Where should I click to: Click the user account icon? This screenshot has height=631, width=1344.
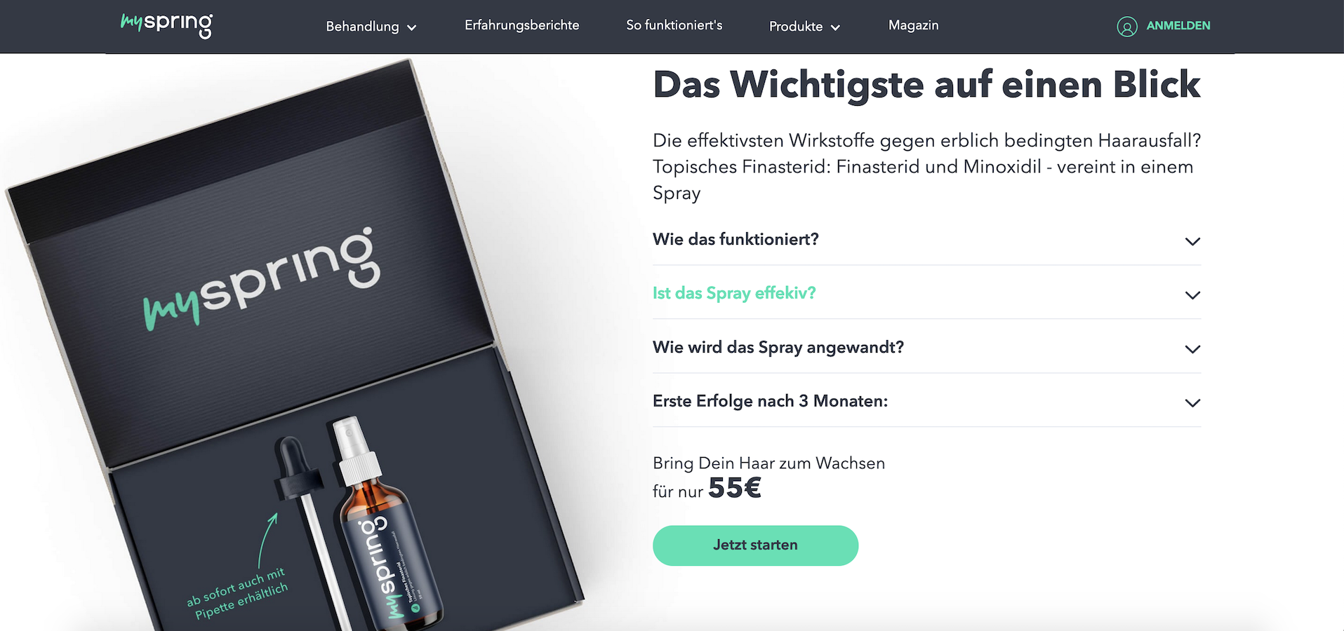click(1126, 27)
